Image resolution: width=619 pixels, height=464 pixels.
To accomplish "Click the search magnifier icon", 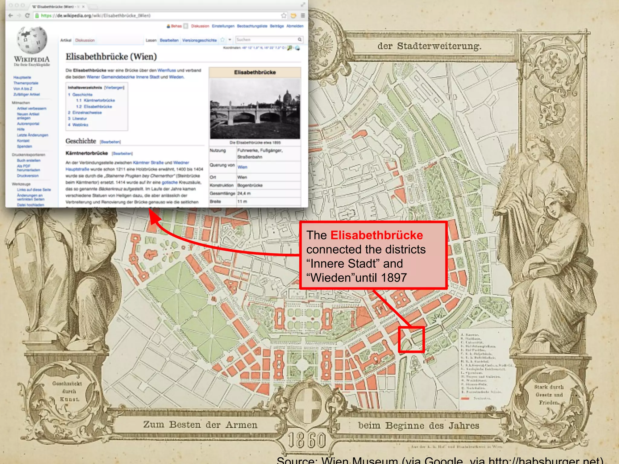I will tap(300, 40).
